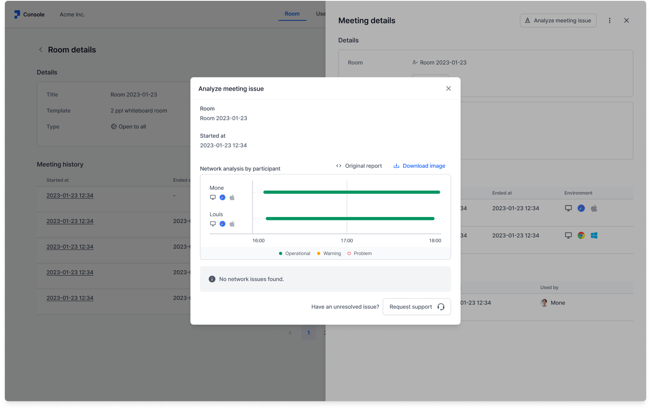Click the Louis participant name in chart
This screenshot has height=410, width=651.
click(x=216, y=214)
